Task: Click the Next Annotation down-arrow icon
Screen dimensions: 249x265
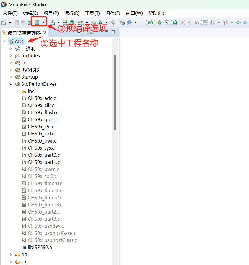Action: tap(213, 22)
